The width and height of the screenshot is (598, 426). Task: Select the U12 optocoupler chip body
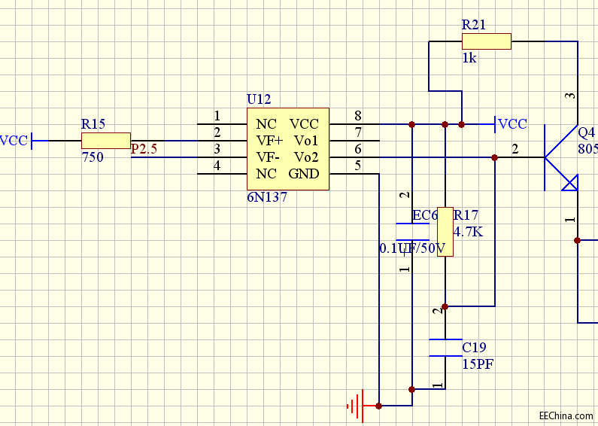tap(288, 149)
